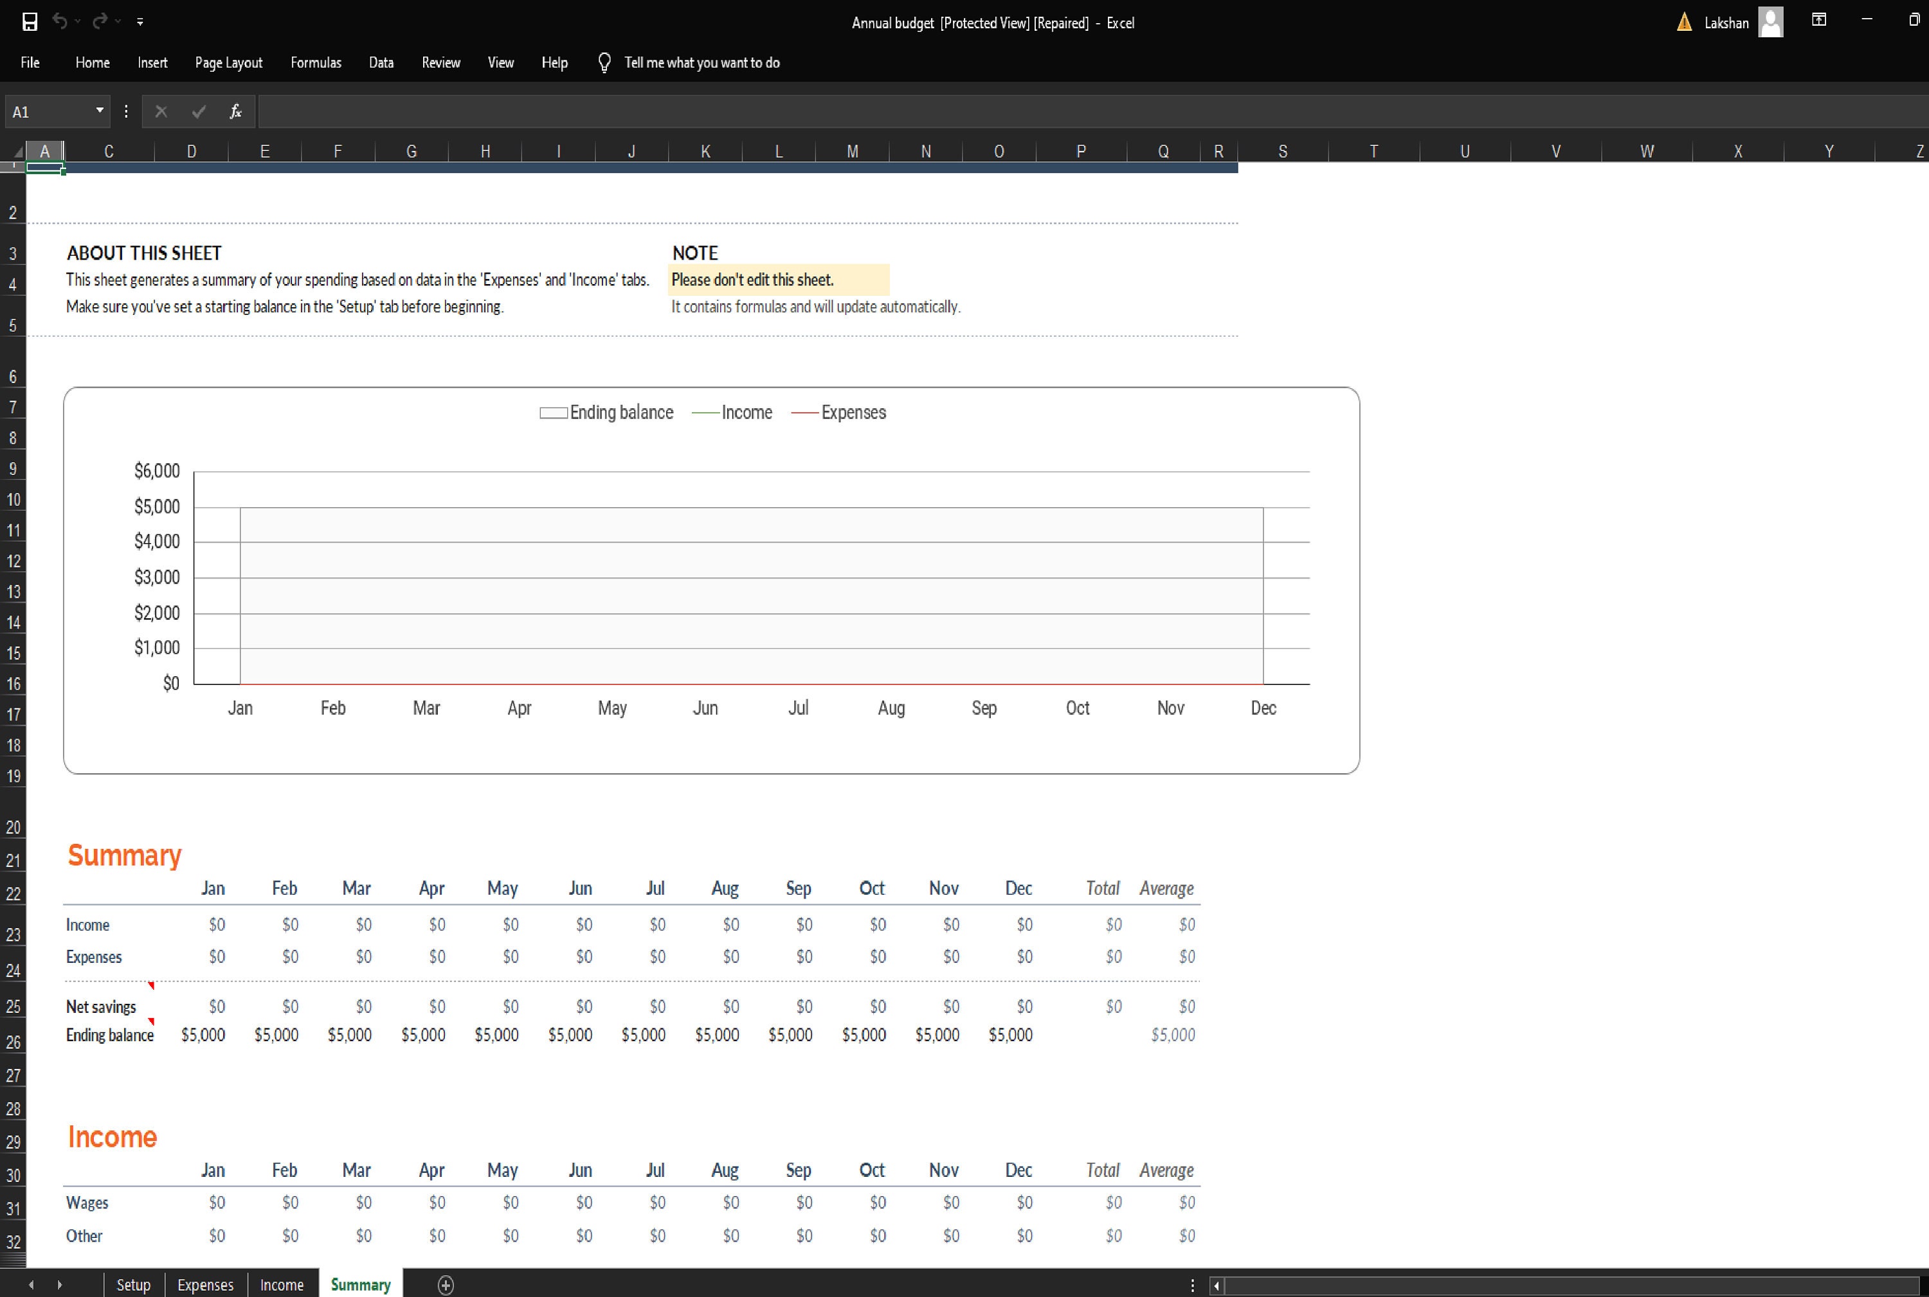Viewport: 1929px width, 1297px height.
Task: Open Ribbon Display Options icon
Action: [1819, 20]
